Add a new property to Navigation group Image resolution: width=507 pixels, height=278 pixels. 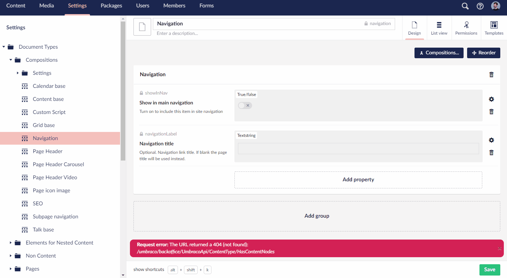click(x=358, y=180)
